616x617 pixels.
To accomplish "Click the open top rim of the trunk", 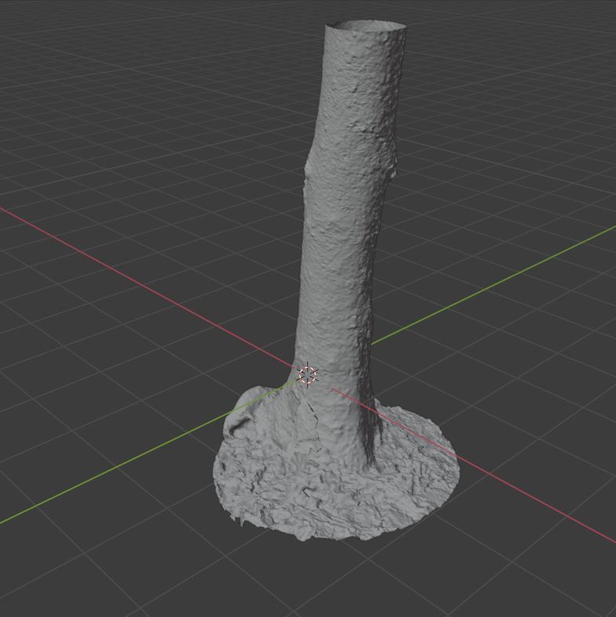I will [365, 27].
